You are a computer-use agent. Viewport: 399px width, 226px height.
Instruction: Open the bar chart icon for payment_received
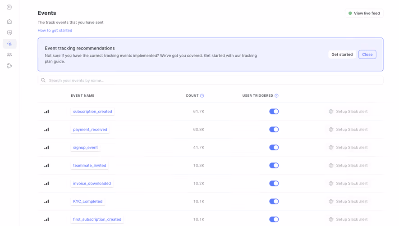tap(46, 129)
